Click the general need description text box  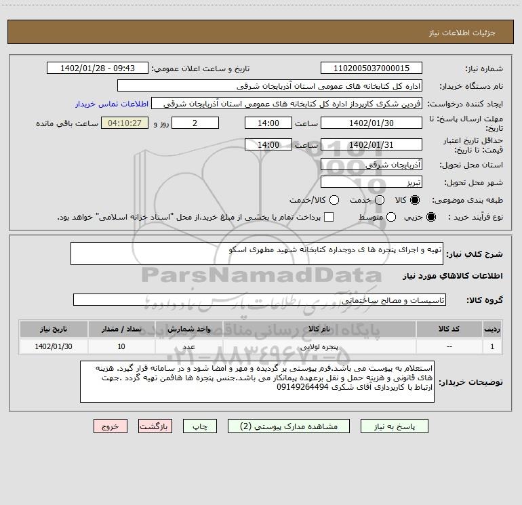point(257,254)
